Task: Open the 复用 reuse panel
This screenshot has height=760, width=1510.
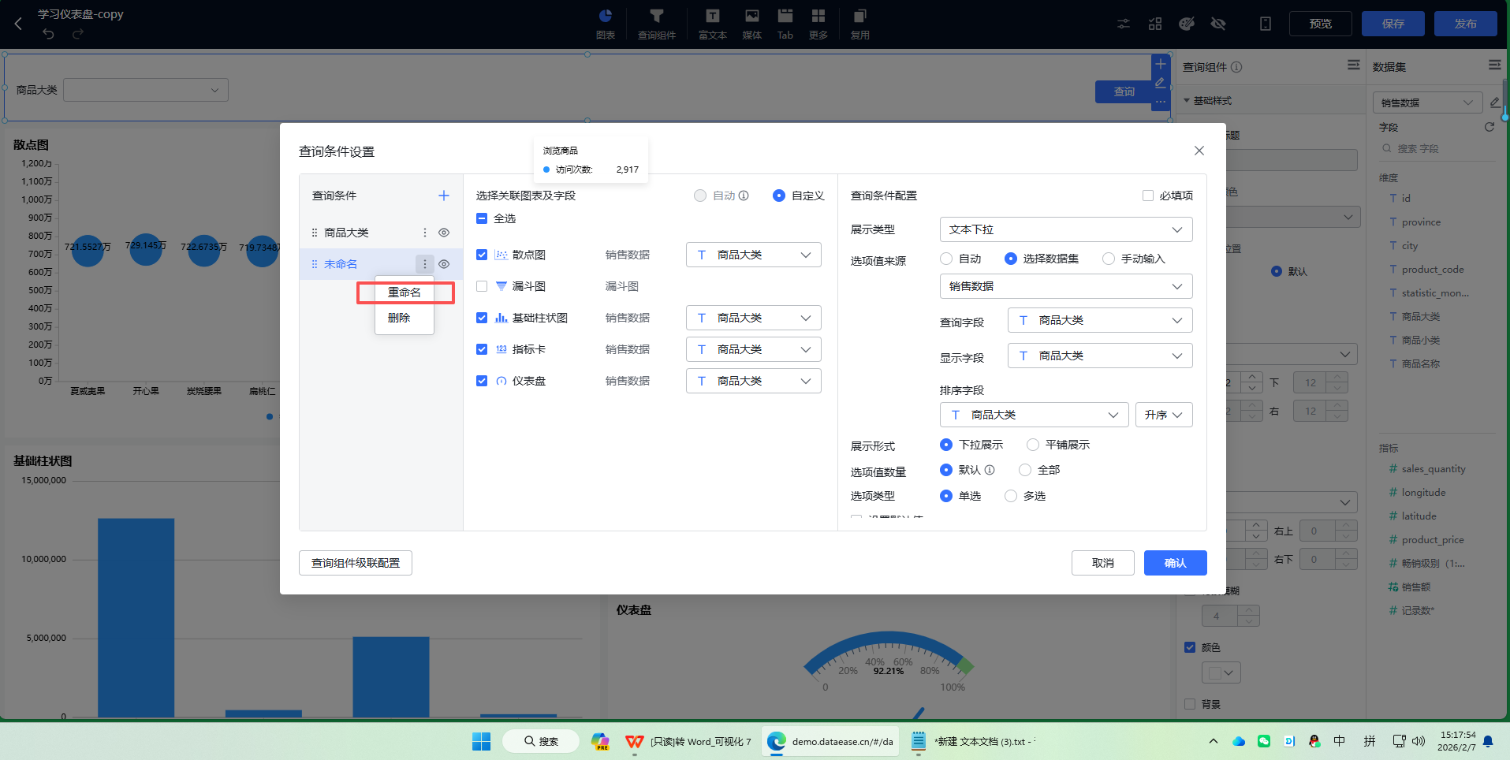Action: pyautogui.click(x=859, y=24)
